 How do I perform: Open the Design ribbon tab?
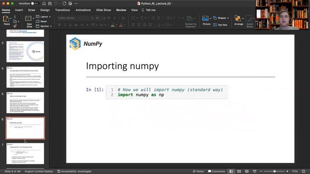[x=45, y=10]
